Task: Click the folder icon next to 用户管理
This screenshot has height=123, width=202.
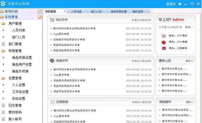Action: (3, 23)
